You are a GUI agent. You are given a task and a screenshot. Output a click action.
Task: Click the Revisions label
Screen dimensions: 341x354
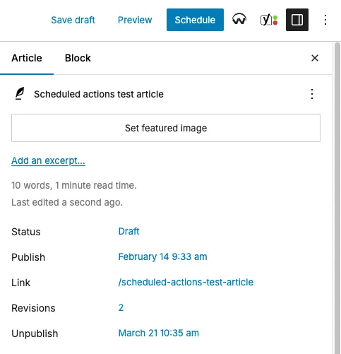tap(33, 308)
